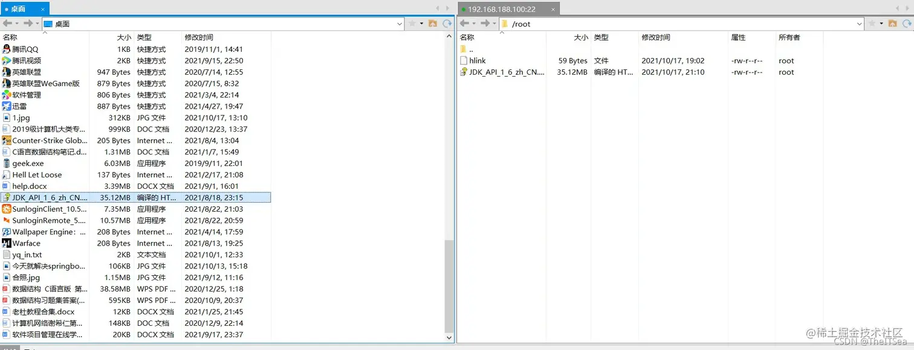Click the remote /root address field
914x350 pixels.
click(x=682, y=24)
